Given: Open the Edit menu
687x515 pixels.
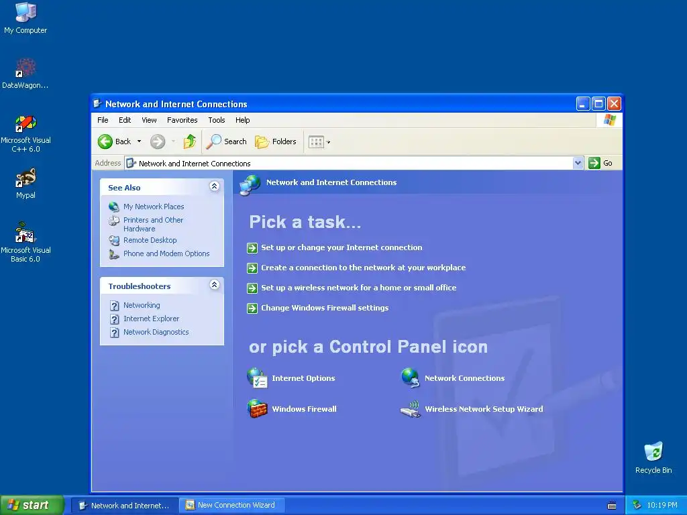Looking at the screenshot, I should click(x=124, y=120).
